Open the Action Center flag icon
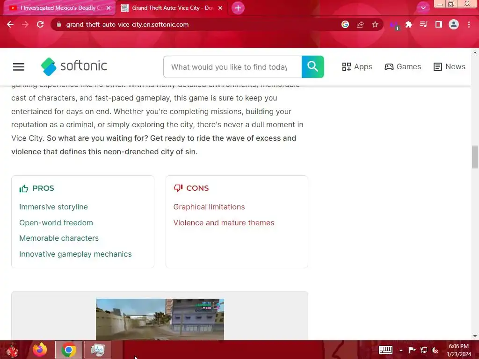Viewport: 479px width, 359px height. tap(413, 350)
